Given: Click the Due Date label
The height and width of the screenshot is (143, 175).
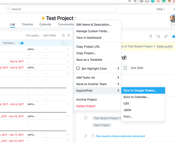Looking at the screenshot, I should (x=137, y=68).
